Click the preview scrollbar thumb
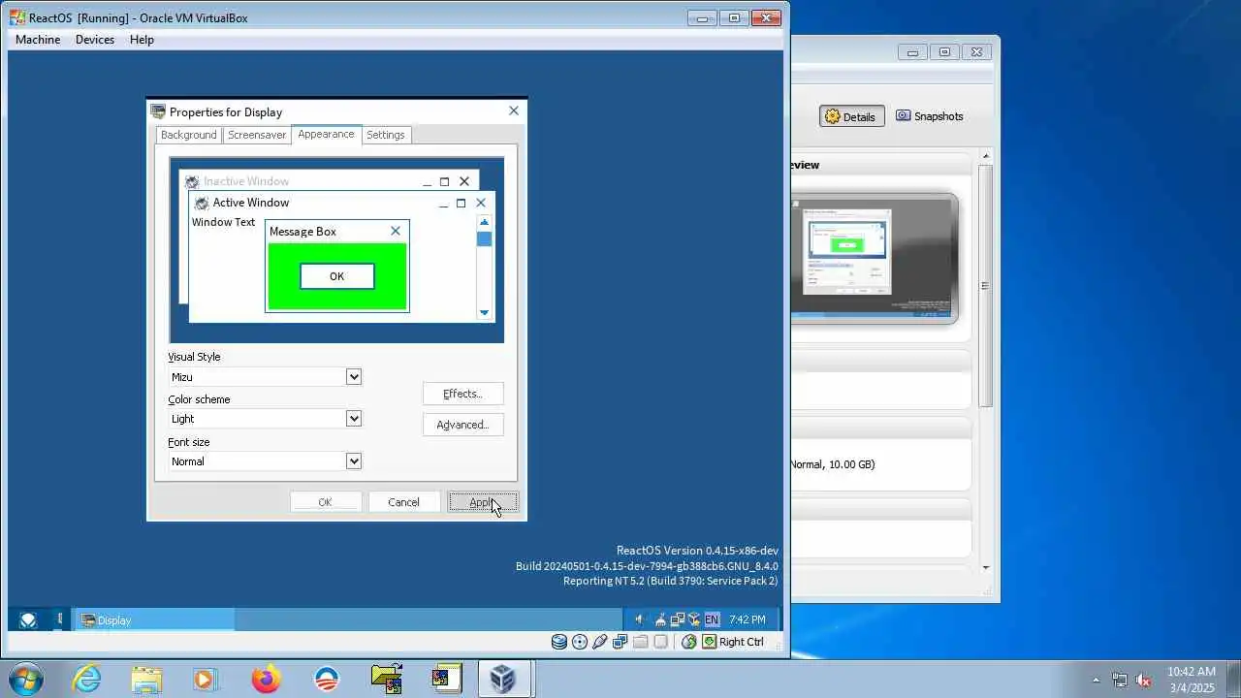 484,238
